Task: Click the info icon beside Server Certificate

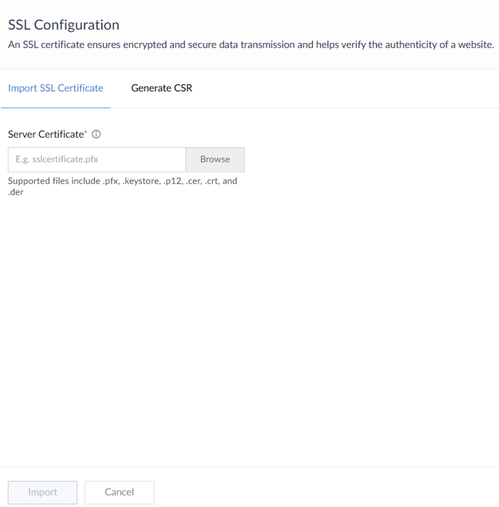Action: [96, 135]
